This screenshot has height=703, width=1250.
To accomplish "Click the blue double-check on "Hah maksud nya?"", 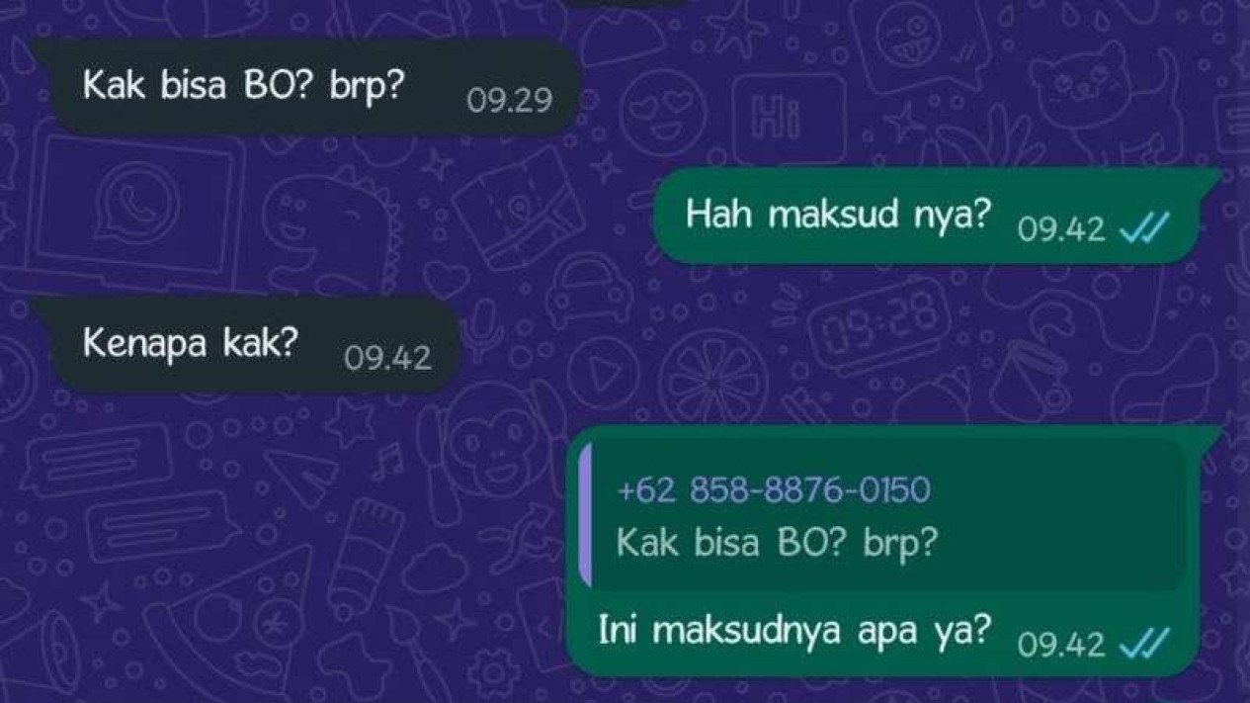I will (1144, 229).
